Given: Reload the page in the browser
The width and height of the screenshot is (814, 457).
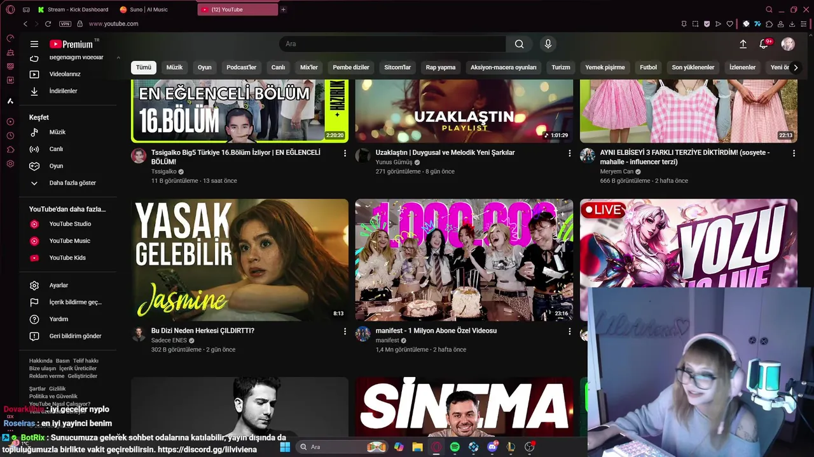Looking at the screenshot, I should (48, 23).
